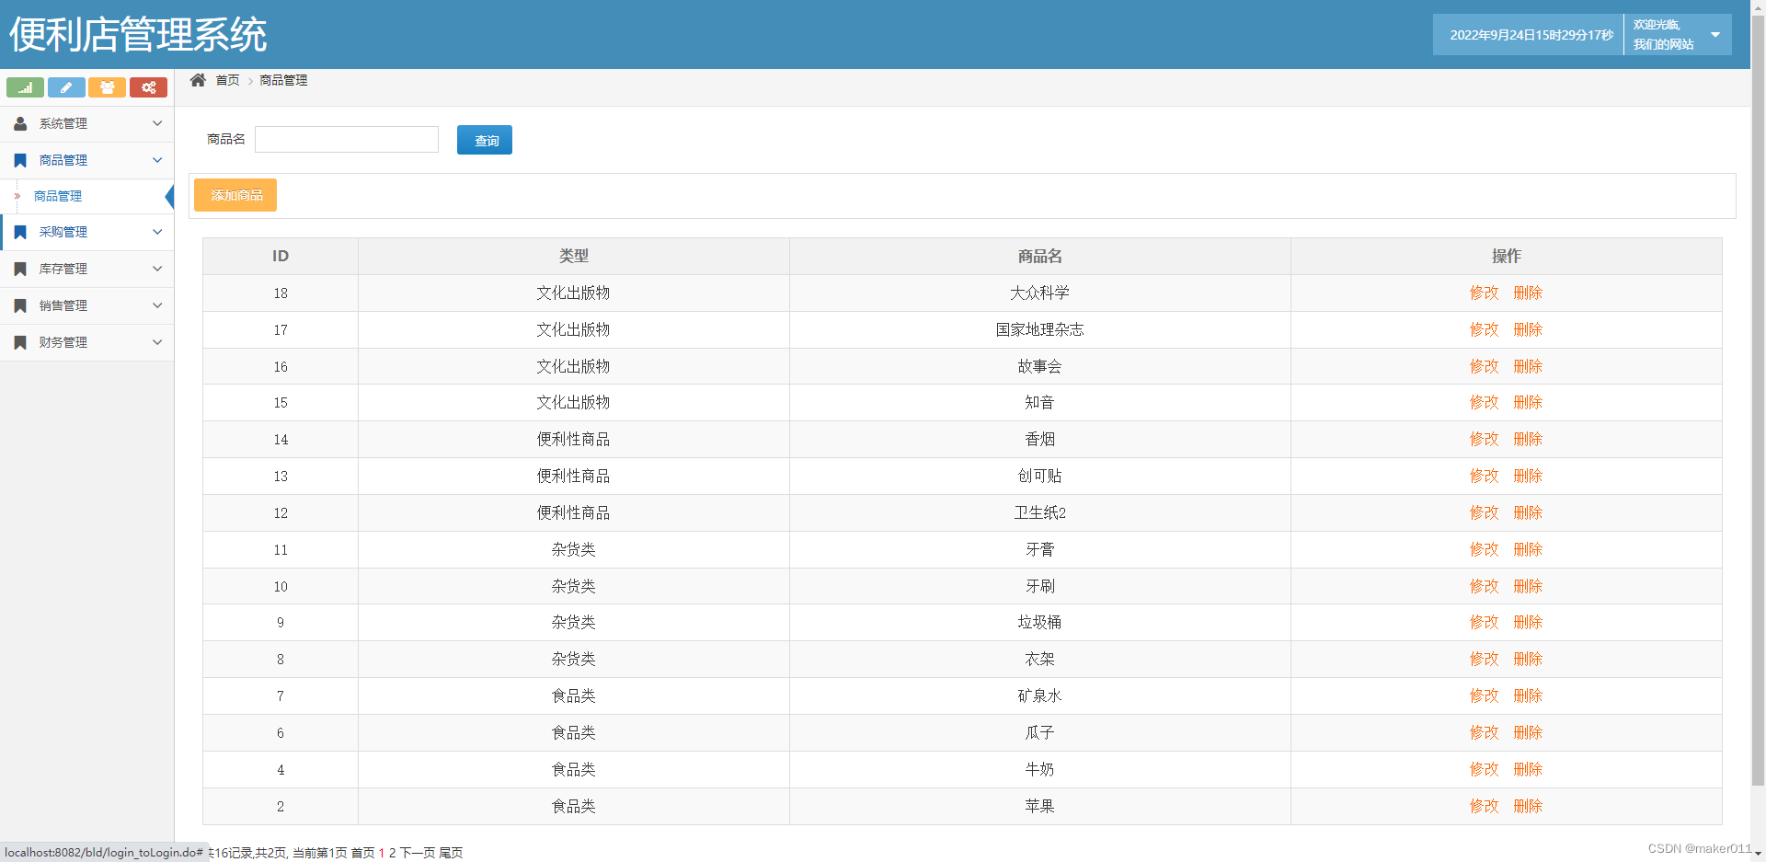
Task: Click the orange users shortcut button
Action: pos(108,87)
